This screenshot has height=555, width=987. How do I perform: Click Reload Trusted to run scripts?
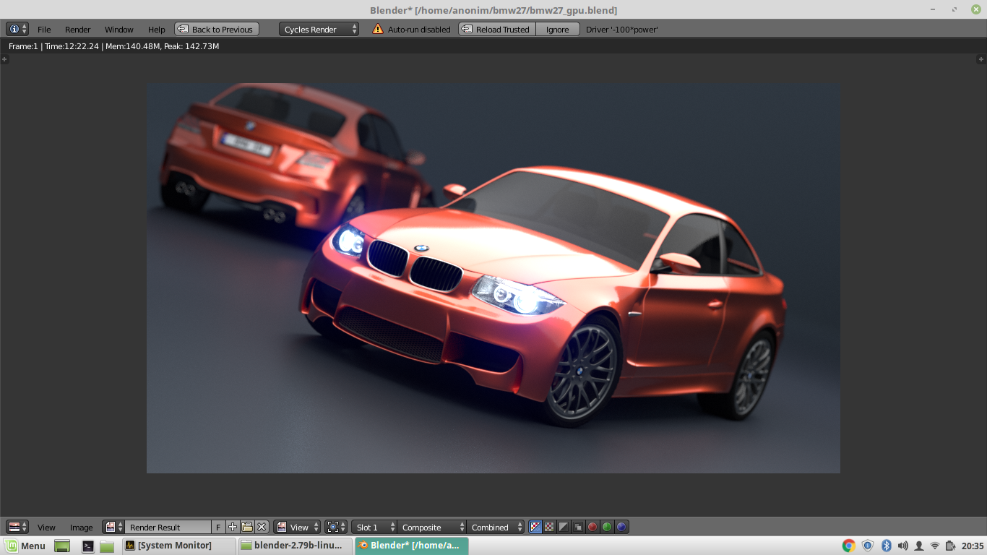pyautogui.click(x=499, y=29)
